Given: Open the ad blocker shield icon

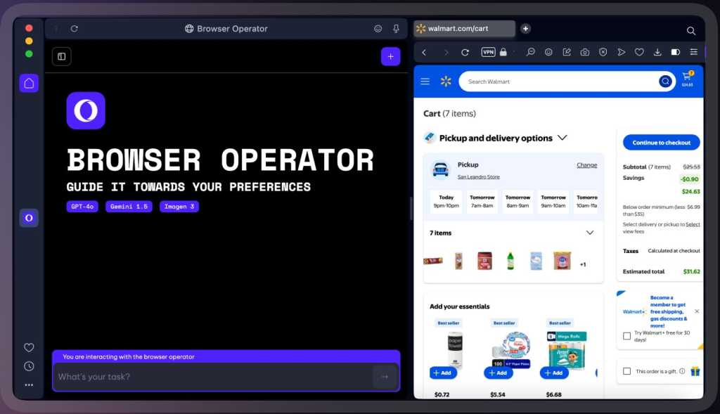Looking at the screenshot, I should pos(603,51).
